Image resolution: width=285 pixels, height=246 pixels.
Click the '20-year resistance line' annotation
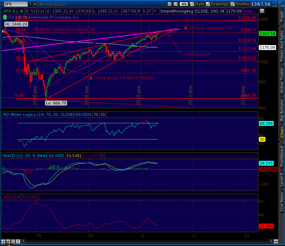coord(211,28)
